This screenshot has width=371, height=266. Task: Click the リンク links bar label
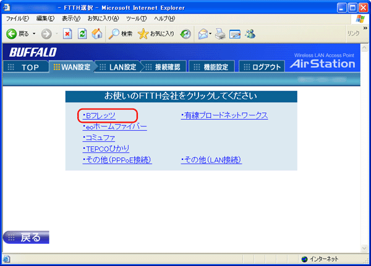pyautogui.click(x=354, y=33)
